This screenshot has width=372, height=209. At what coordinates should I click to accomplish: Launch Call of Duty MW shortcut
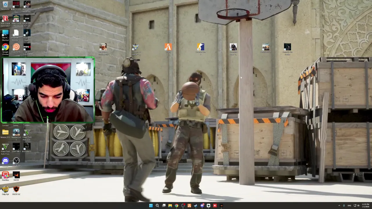point(27,49)
